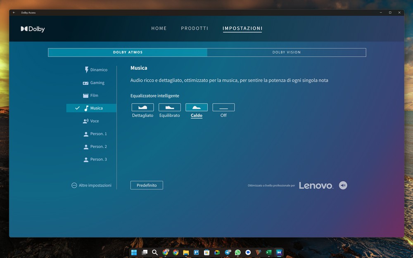Click the speaker icon beside Lenovo logo
Image resolution: width=413 pixels, height=258 pixels.
343,185
